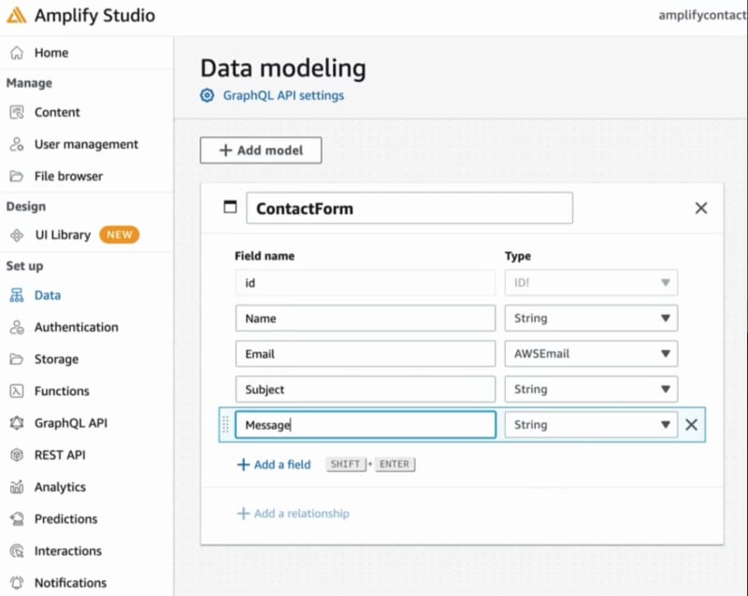748x596 pixels.
Task: Click the NEW badge beside UI Library
Action: pos(120,234)
